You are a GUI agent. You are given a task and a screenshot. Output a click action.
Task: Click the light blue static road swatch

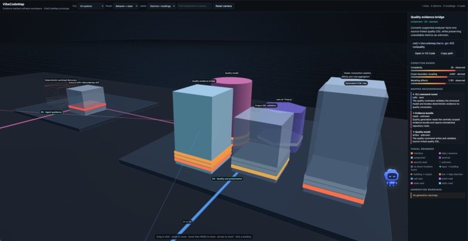coord(440,183)
